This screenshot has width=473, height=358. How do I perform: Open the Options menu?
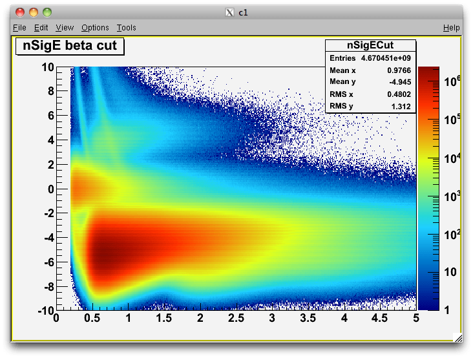coord(95,28)
